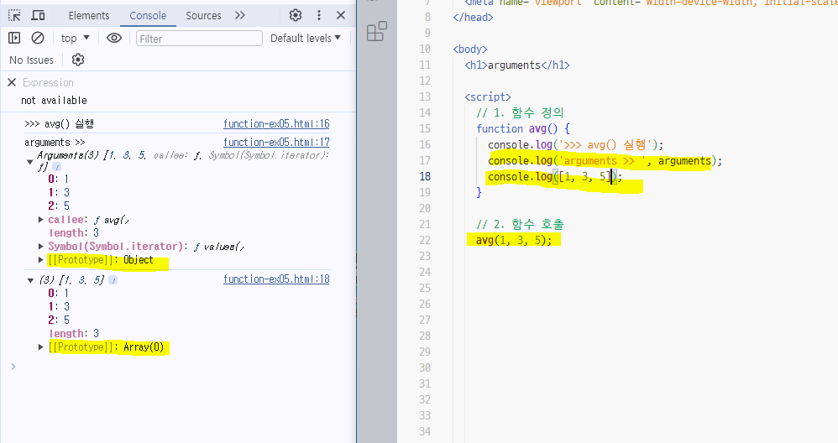The width and height of the screenshot is (838, 443).
Task: Open the function-ex05.html:17 source link
Action: coord(276,142)
